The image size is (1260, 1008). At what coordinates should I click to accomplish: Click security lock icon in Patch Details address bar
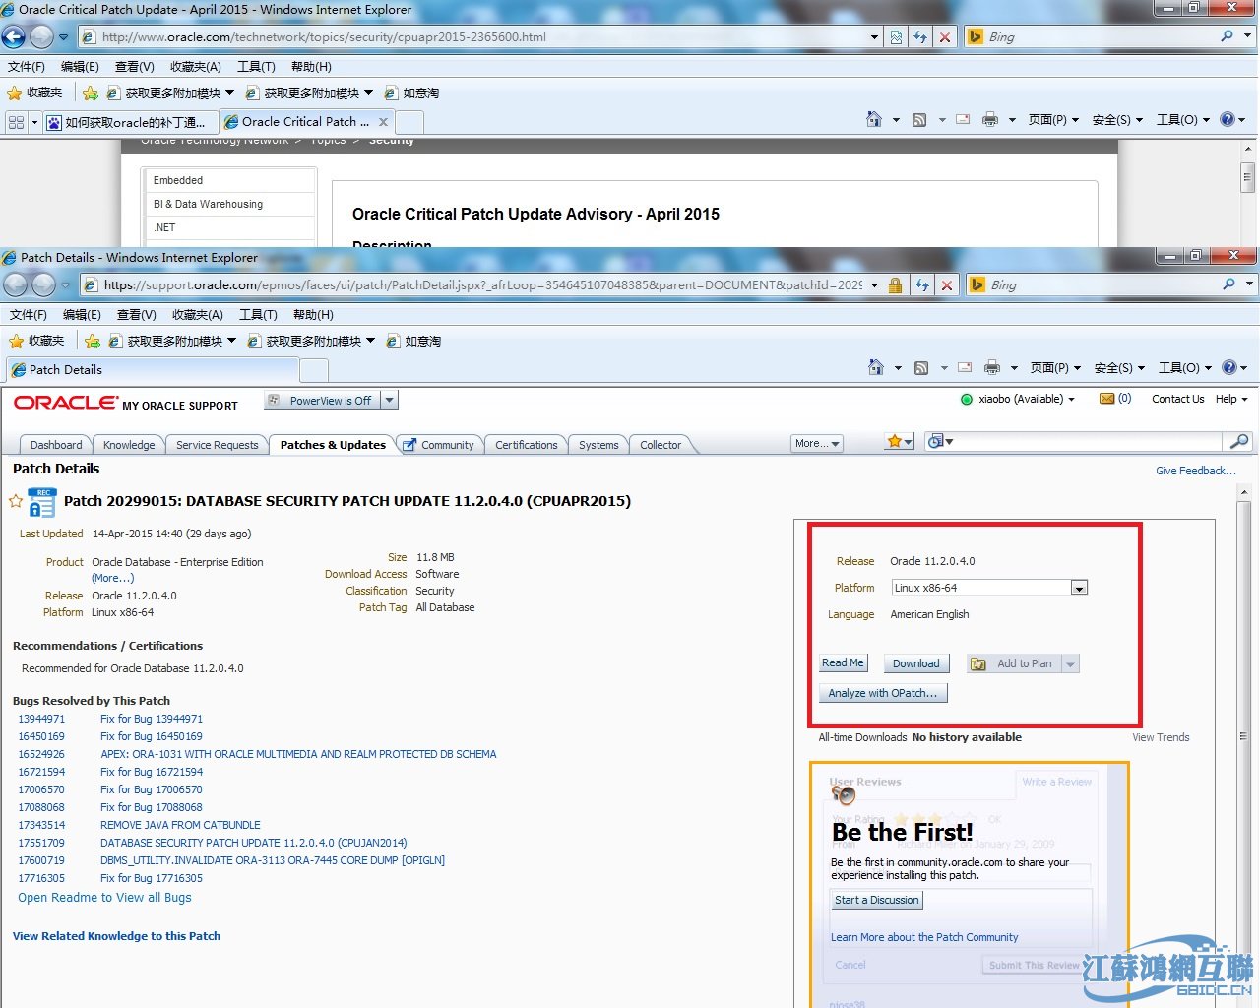[x=896, y=284]
